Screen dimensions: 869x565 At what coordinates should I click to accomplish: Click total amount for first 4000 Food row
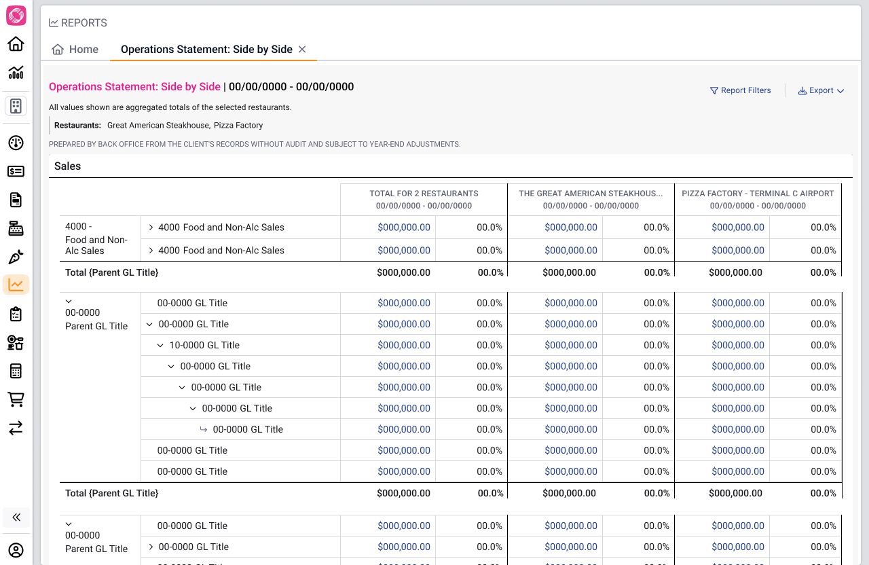[x=404, y=227]
